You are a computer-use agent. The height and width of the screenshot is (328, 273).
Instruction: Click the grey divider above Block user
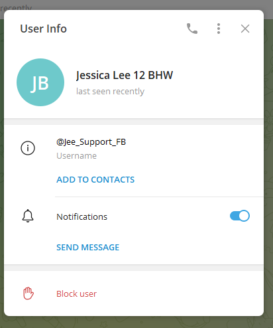tap(134, 268)
